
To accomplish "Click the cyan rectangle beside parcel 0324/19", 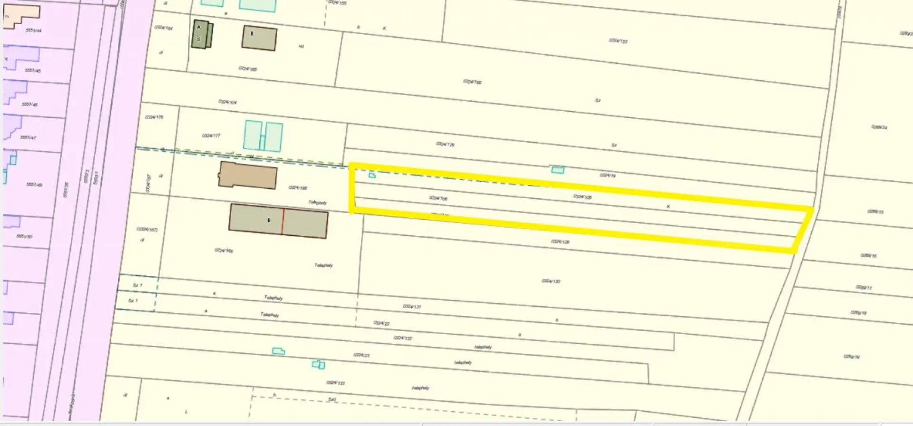I will [557, 169].
